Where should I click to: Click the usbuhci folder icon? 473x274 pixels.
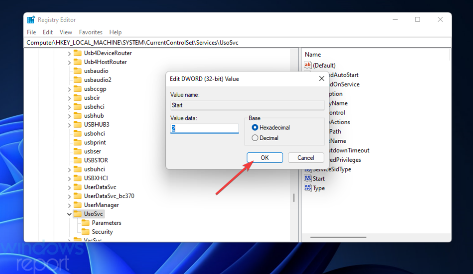(x=78, y=169)
